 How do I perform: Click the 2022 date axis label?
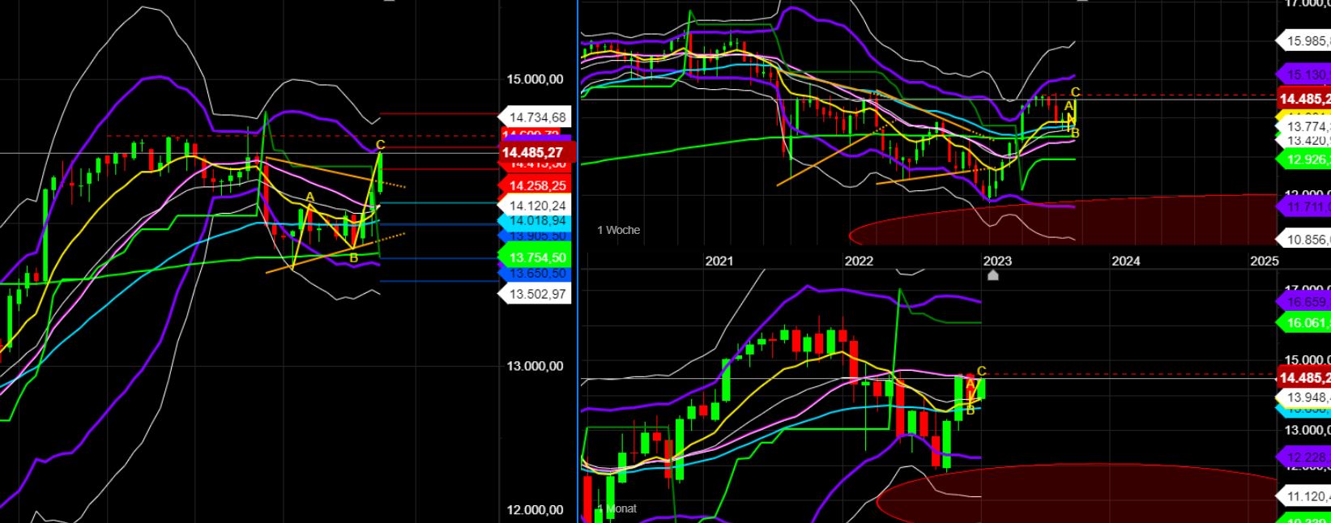pyautogui.click(x=859, y=261)
